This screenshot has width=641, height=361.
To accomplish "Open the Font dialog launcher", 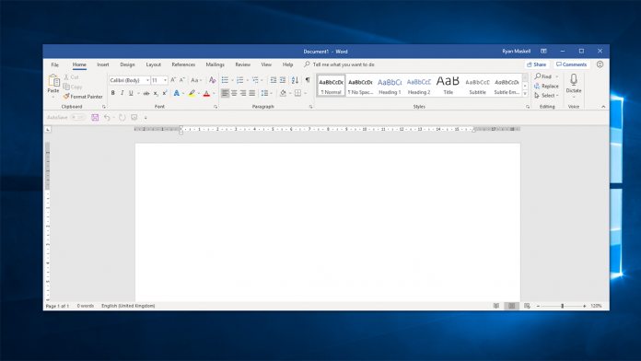I will [216, 107].
